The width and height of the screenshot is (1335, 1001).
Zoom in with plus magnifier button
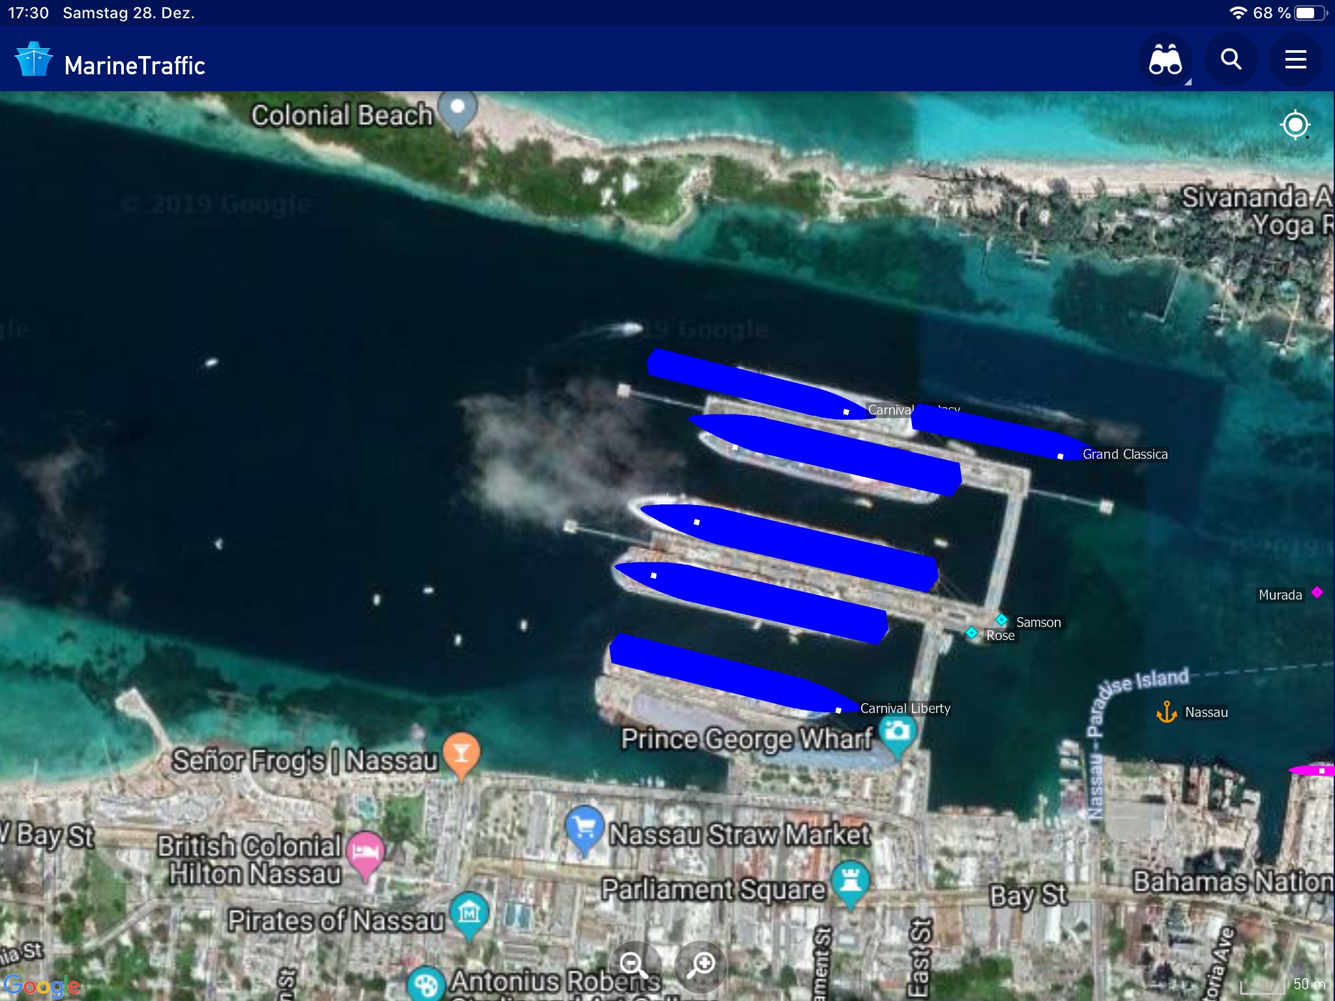[701, 965]
